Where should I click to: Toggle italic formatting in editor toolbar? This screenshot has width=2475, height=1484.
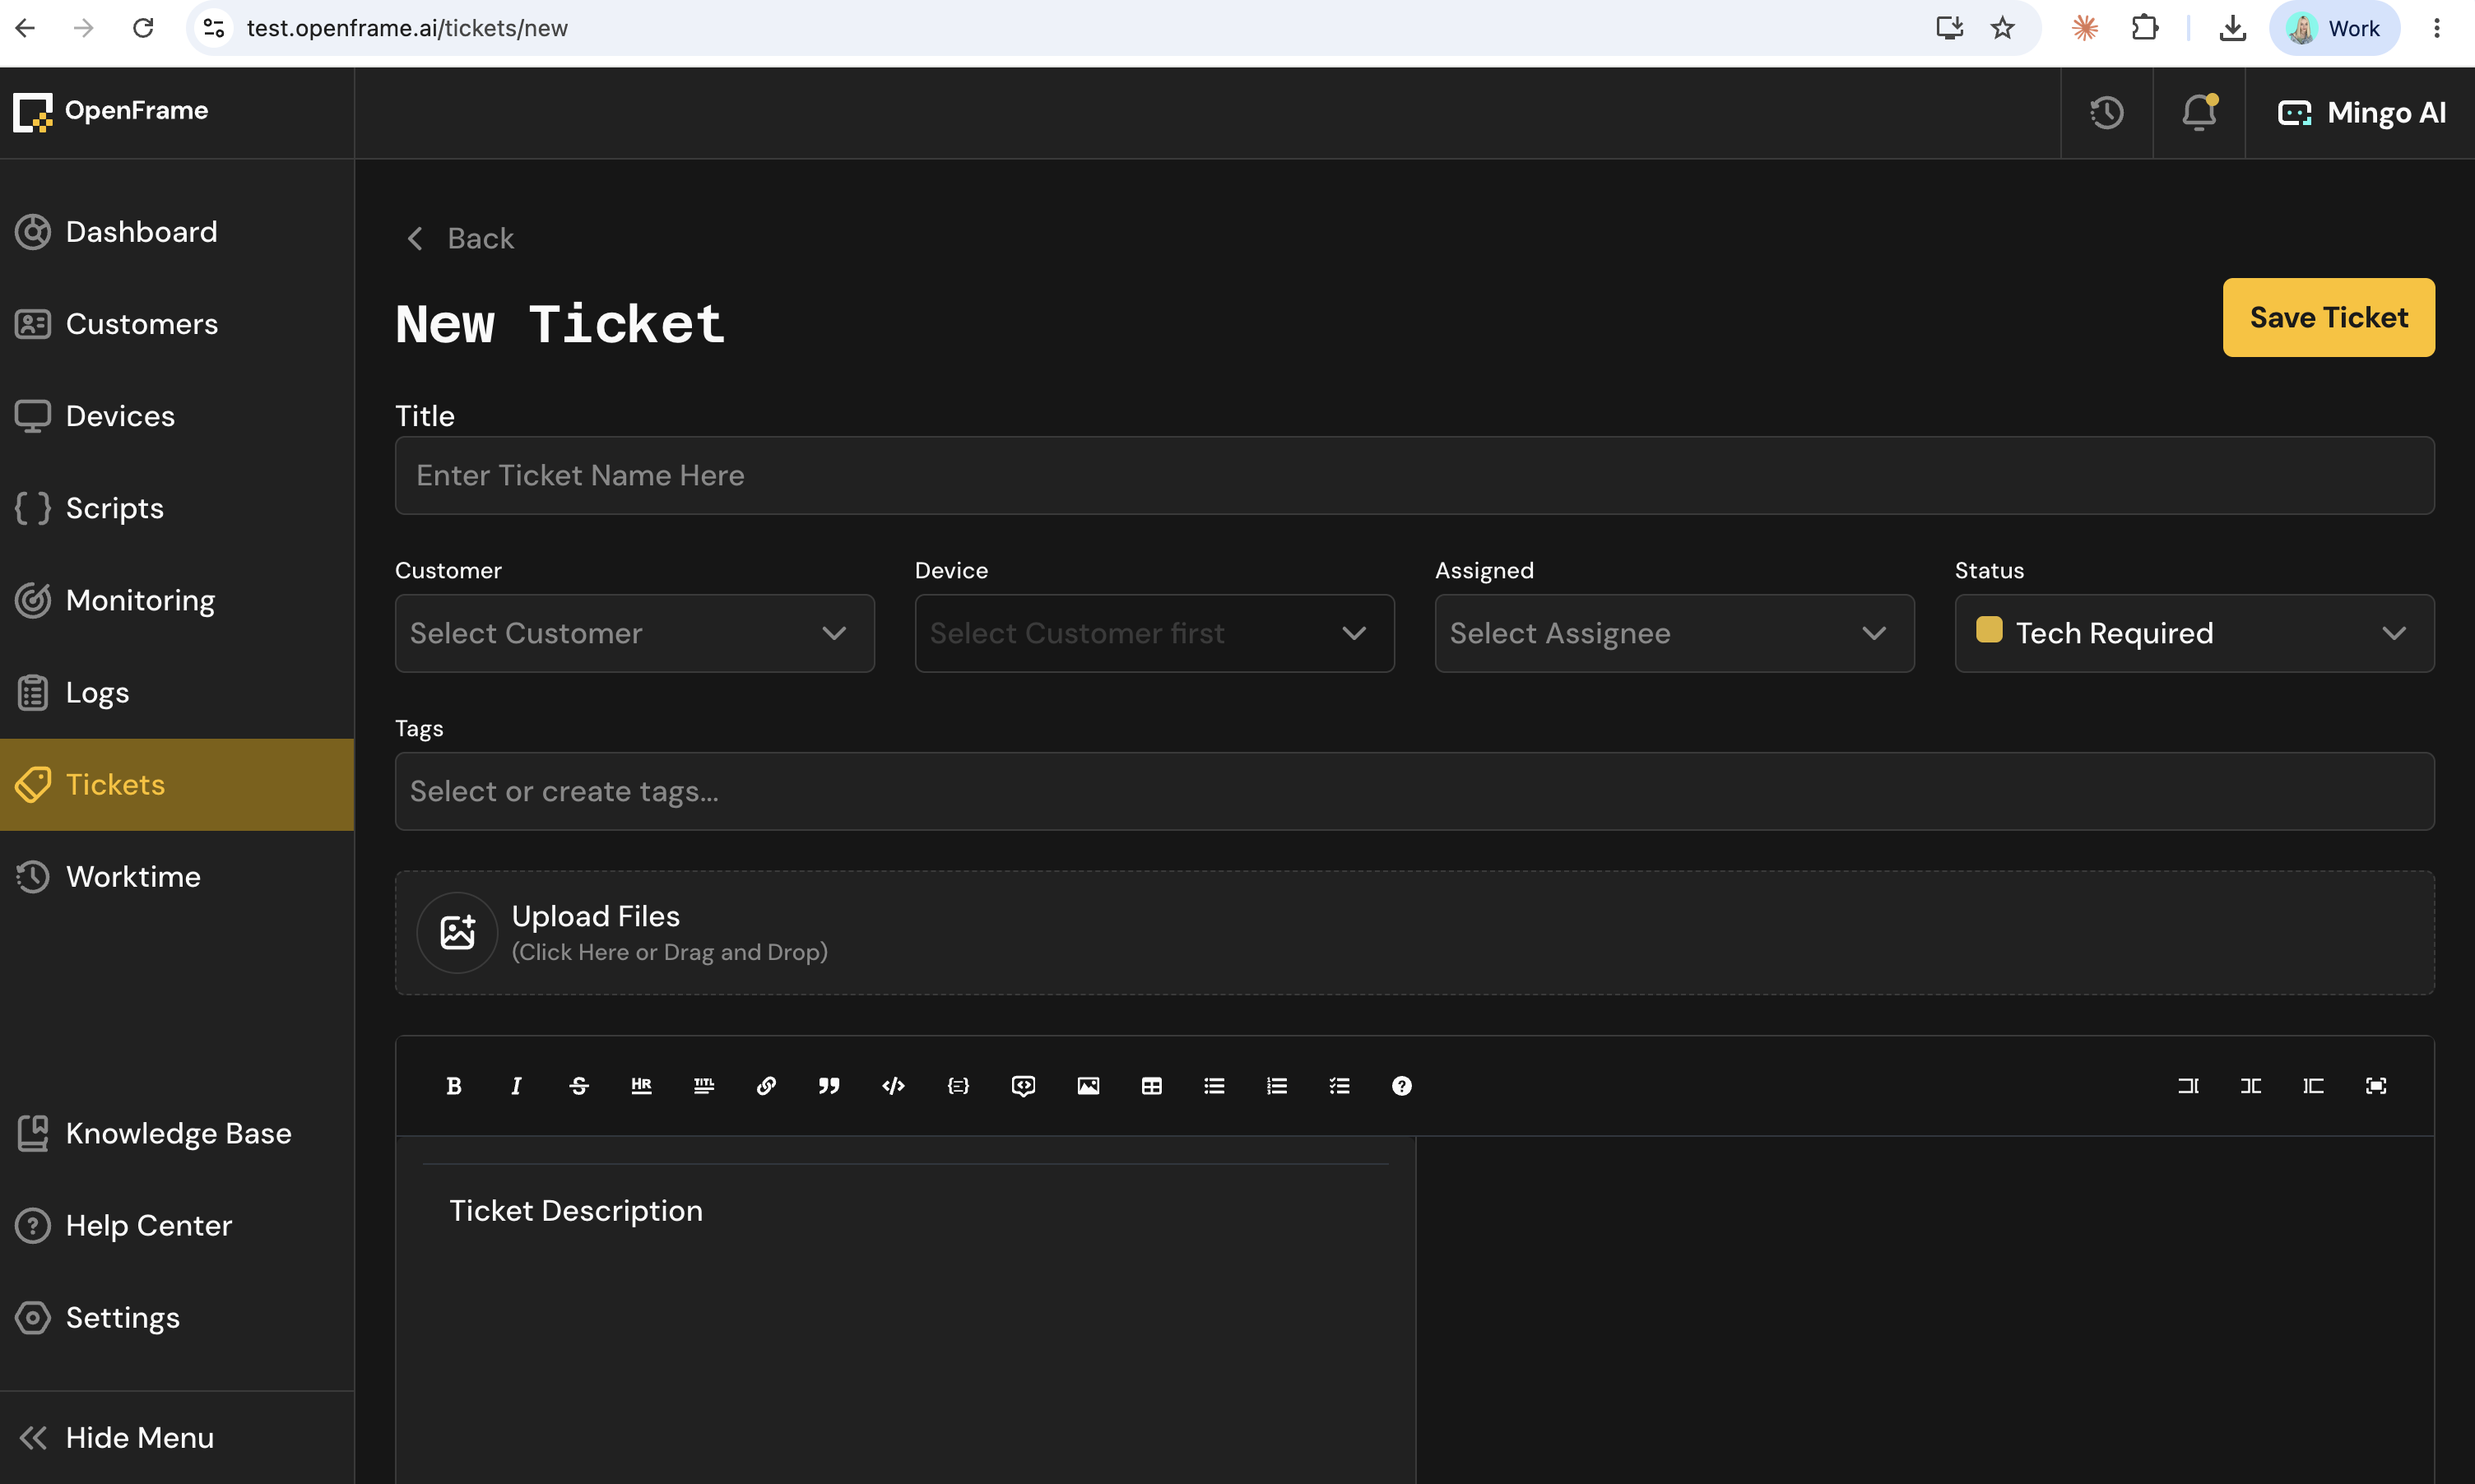click(516, 1086)
